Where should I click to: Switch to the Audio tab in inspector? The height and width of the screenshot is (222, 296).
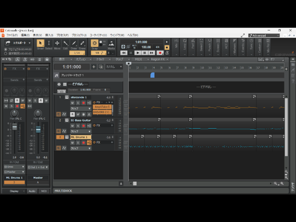pyautogui.click(x=32, y=191)
